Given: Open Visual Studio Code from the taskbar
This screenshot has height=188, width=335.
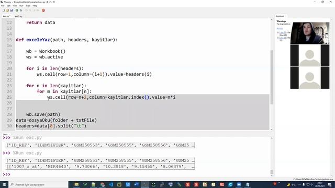Looking at the screenshot, I should [111, 184].
